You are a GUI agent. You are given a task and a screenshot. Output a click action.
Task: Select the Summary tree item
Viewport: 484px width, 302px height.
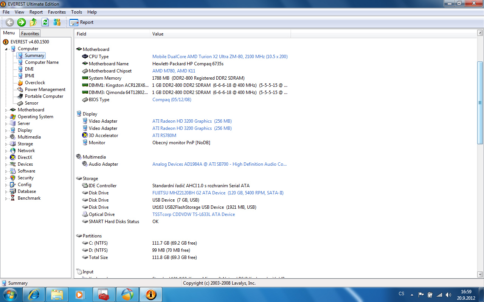pyautogui.click(x=34, y=55)
